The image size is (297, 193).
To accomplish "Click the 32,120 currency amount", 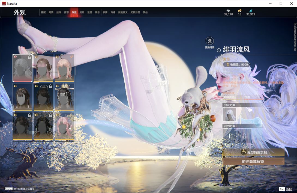I will point(229,14).
